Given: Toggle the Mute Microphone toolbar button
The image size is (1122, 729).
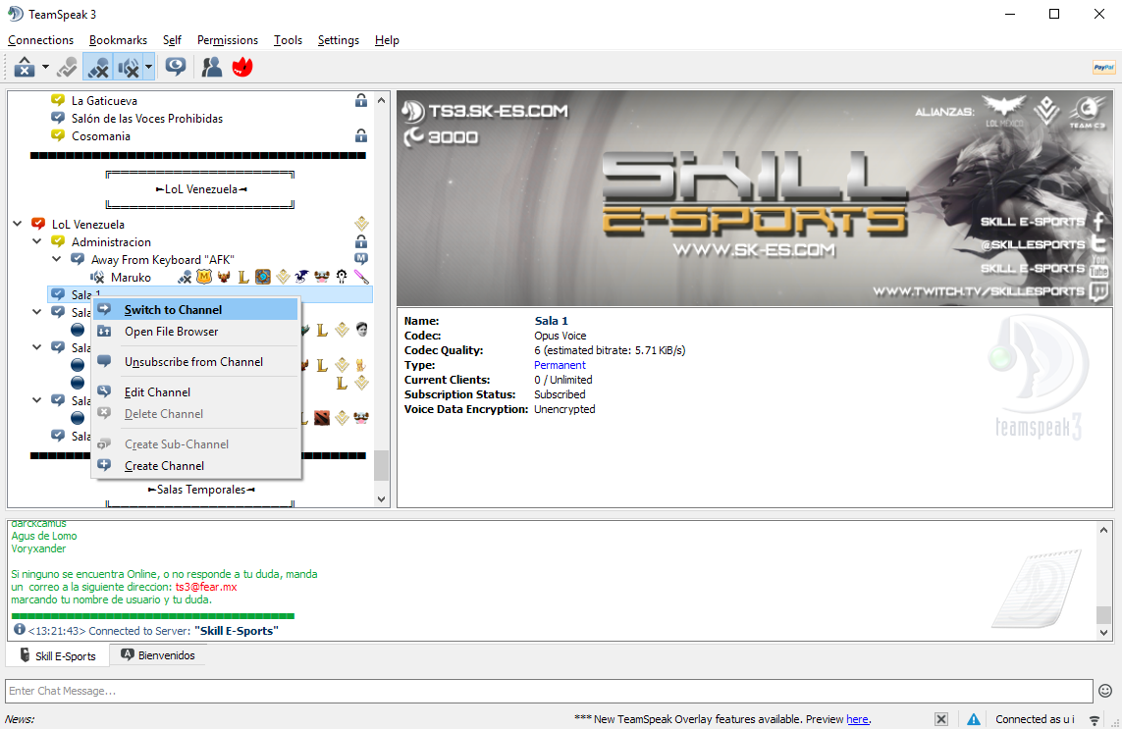Looking at the screenshot, I should (98, 68).
